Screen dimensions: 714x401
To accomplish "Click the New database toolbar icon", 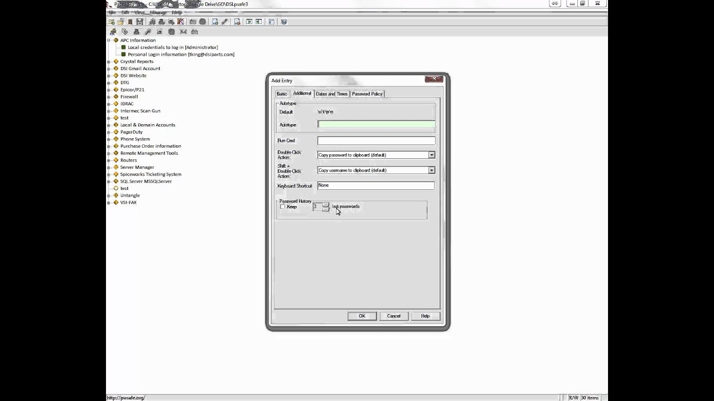I will 112,22.
